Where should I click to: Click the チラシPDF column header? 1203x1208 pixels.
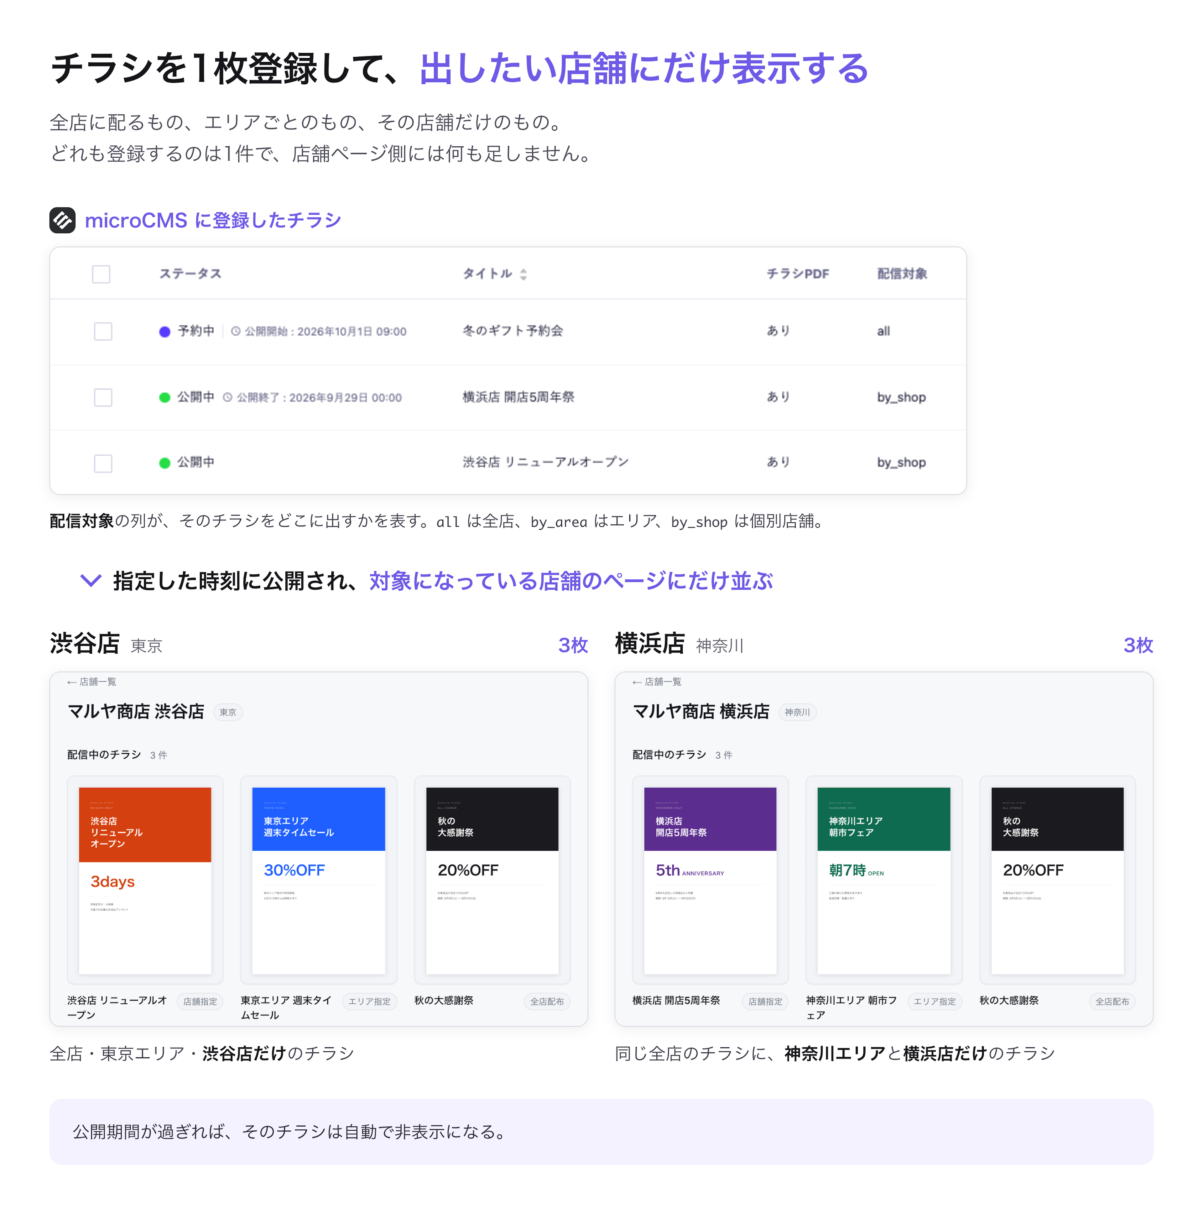798,274
